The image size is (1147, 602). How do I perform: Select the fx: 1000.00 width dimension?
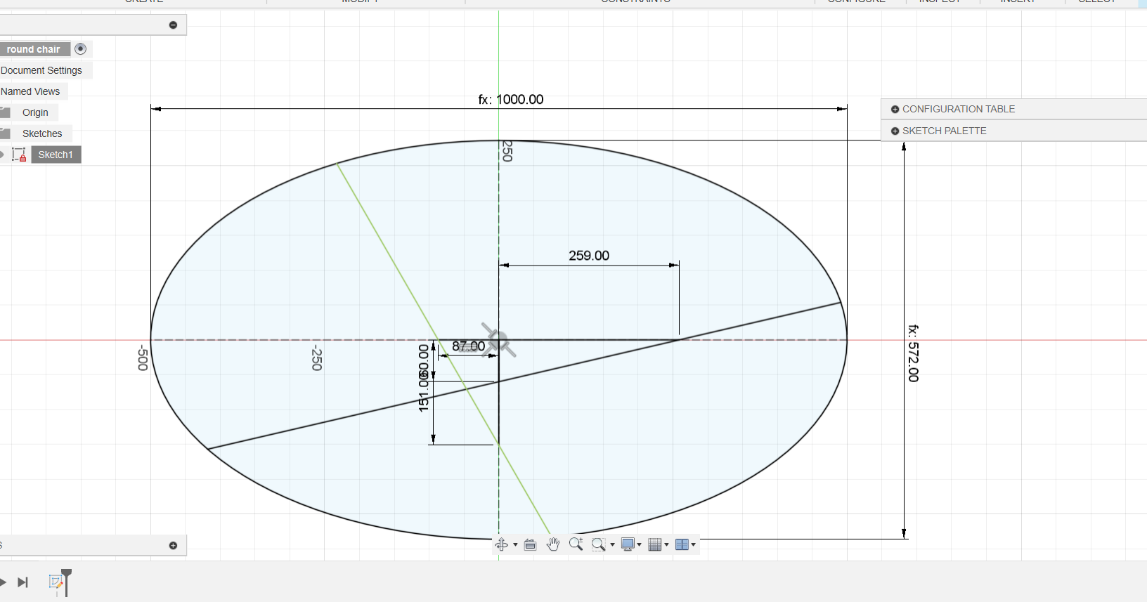click(511, 99)
